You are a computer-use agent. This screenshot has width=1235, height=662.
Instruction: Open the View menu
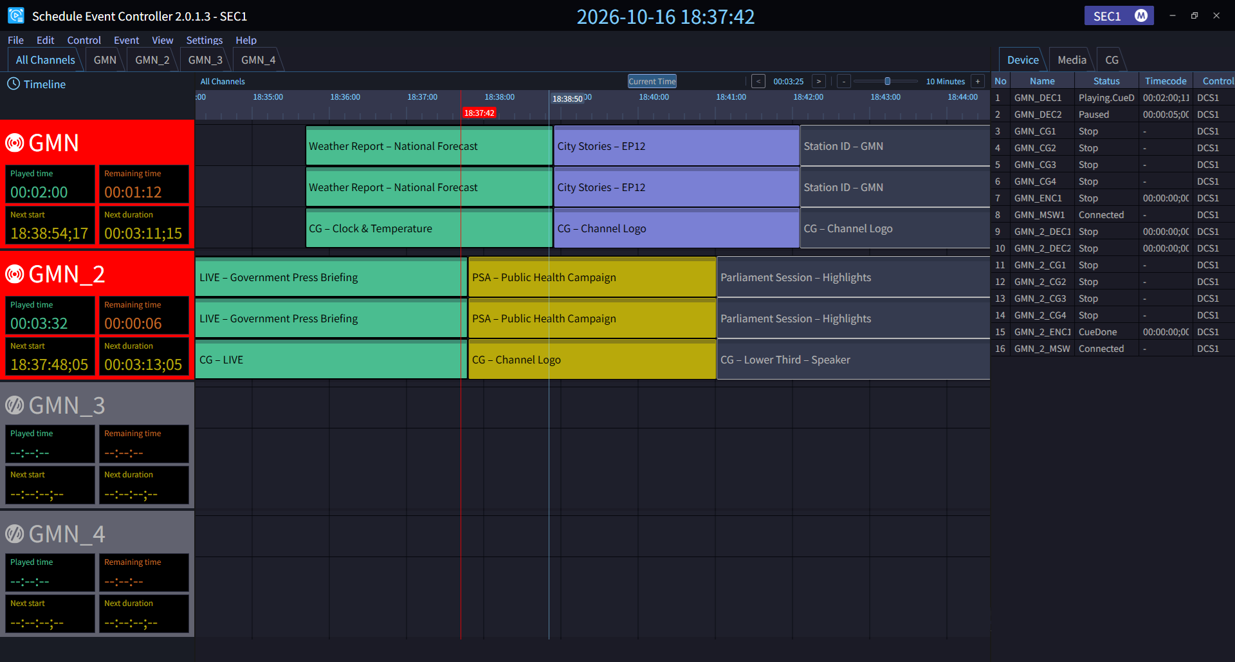pyautogui.click(x=162, y=40)
